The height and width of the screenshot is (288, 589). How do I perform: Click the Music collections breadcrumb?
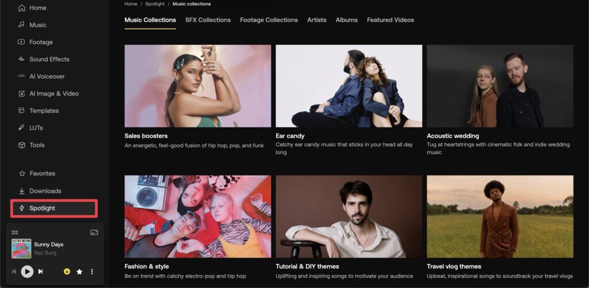[x=192, y=4]
